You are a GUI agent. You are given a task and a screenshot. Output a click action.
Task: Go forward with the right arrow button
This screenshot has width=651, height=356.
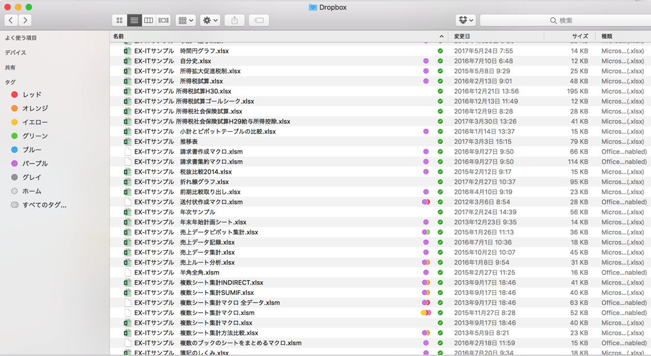(25, 20)
